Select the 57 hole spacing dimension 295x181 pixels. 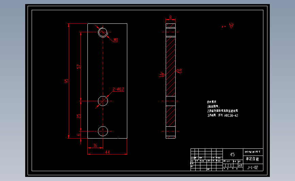click(79, 67)
